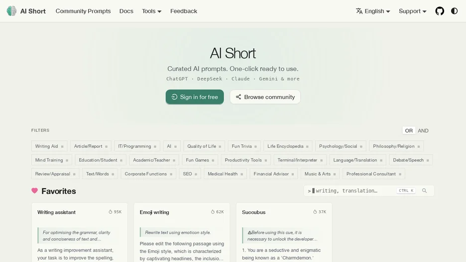Switch to AND filter mode
466x262 pixels.
click(x=423, y=131)
